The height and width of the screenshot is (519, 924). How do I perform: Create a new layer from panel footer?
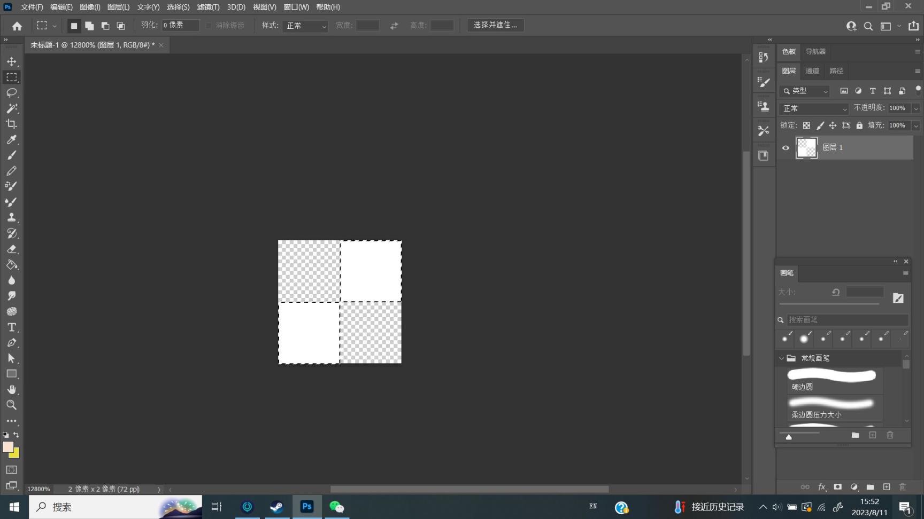(887, 487)
